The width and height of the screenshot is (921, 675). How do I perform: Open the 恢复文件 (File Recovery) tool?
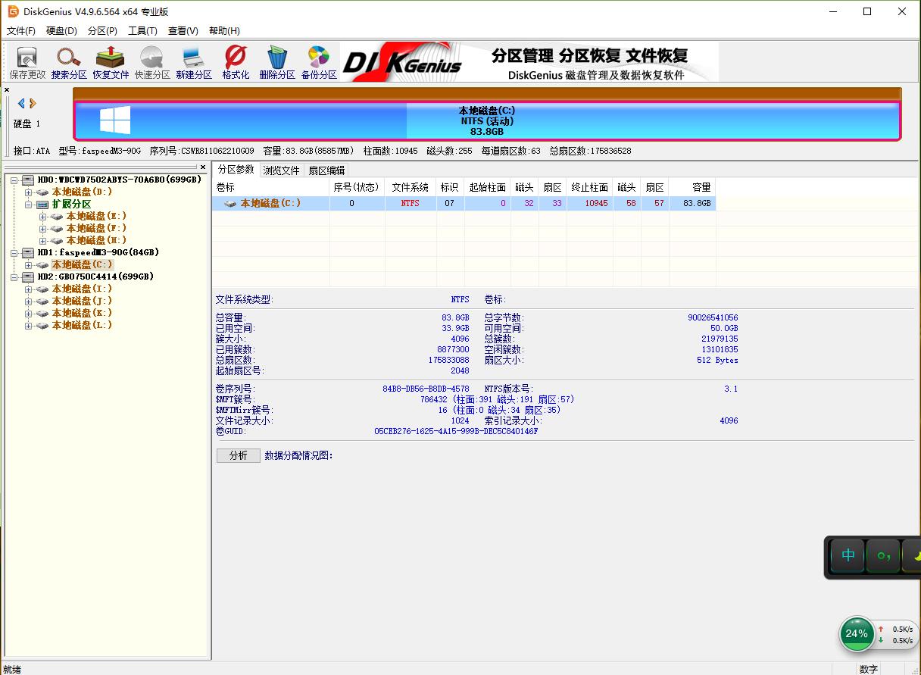pos(111,61)
